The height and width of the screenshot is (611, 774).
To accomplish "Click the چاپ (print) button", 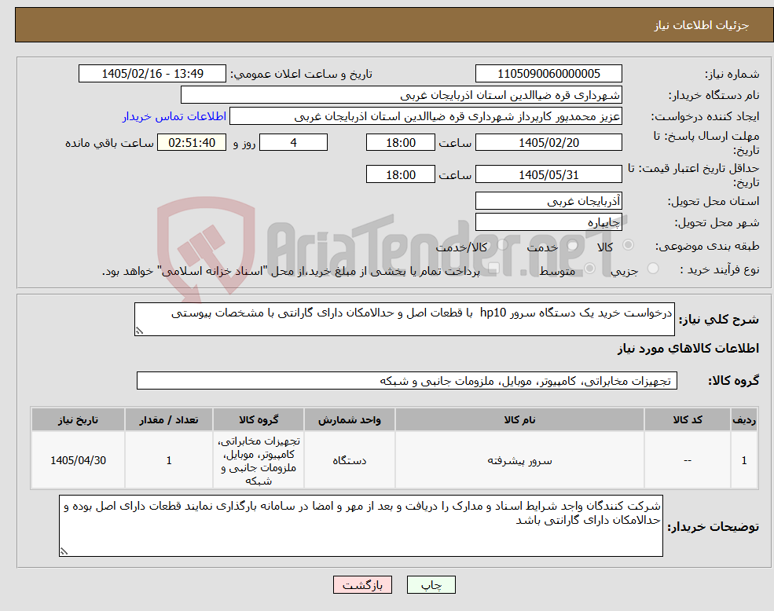I will (431, 585).
